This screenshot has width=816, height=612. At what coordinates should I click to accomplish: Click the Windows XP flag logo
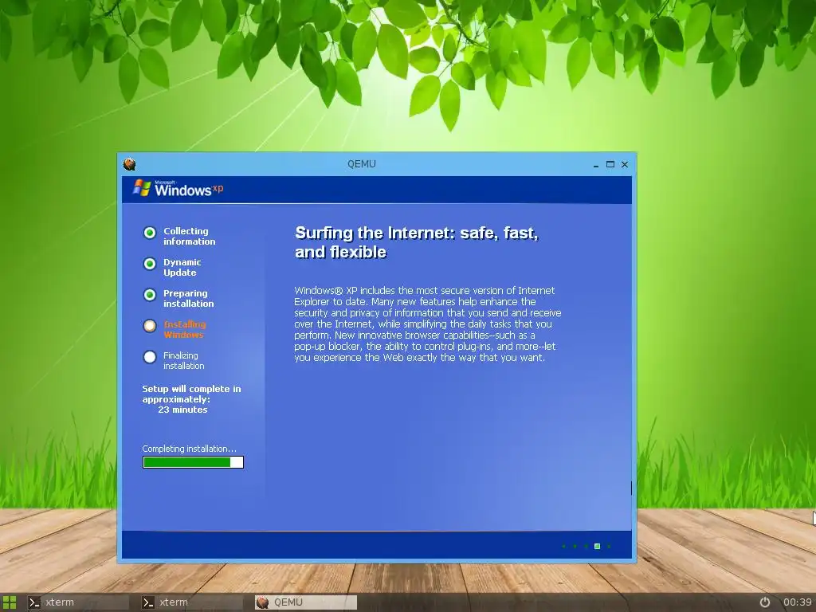[142, 187]
